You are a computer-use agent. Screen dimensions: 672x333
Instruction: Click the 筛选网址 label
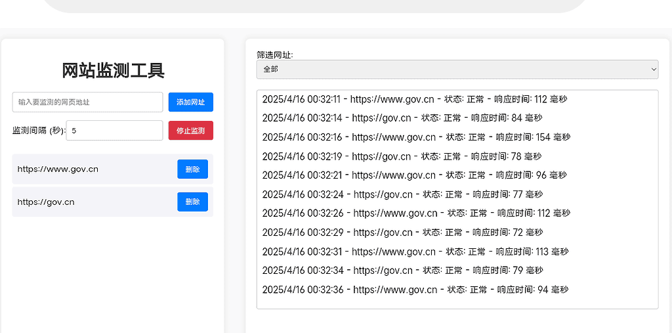pos(275,55)
